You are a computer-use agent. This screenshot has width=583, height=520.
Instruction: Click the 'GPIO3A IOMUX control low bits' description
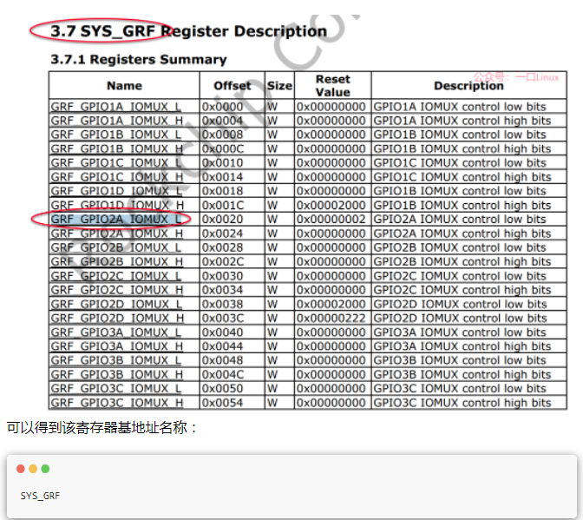460,332
